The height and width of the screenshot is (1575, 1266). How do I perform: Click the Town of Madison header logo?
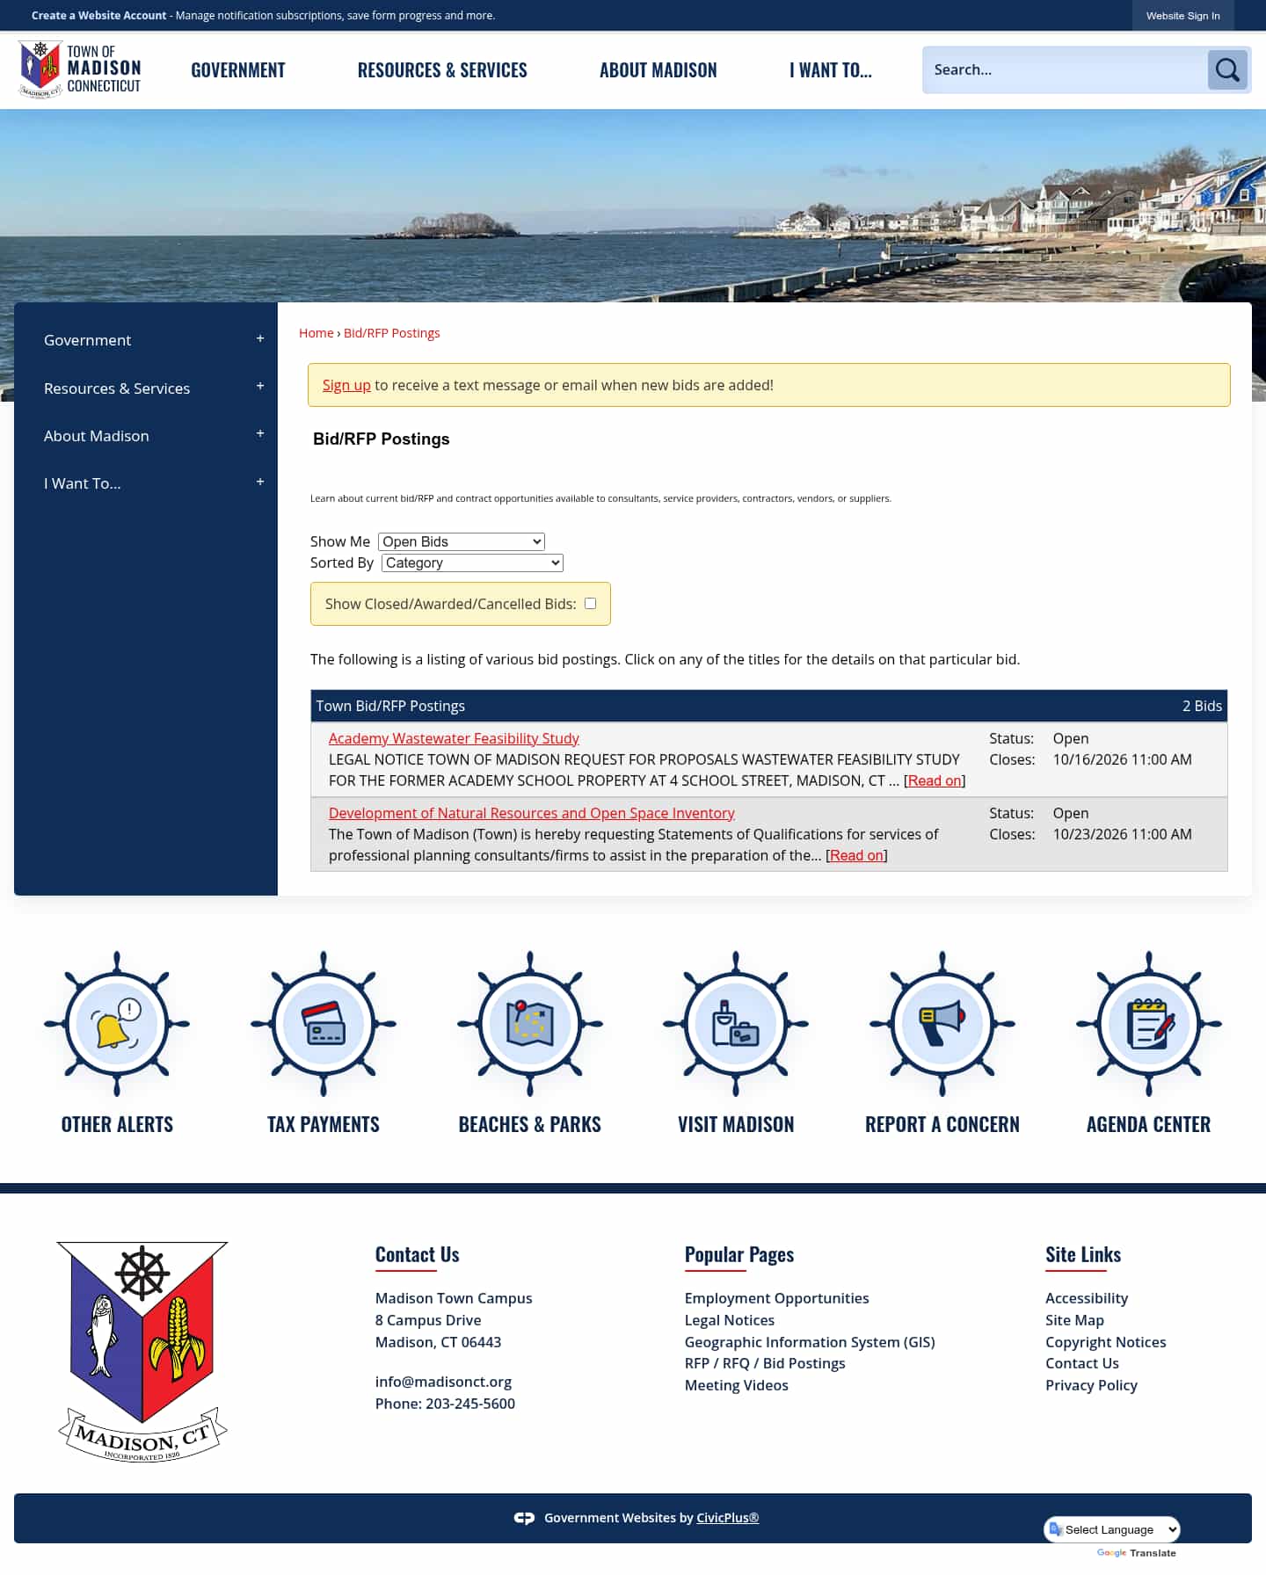[x=80, y=69]
